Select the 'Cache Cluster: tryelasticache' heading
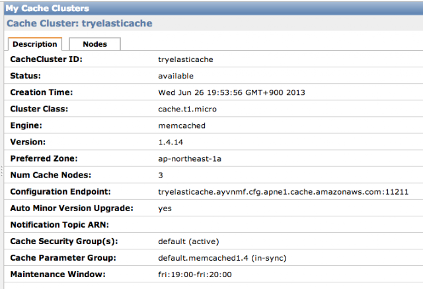423x289 pixels. pos(79,24)
